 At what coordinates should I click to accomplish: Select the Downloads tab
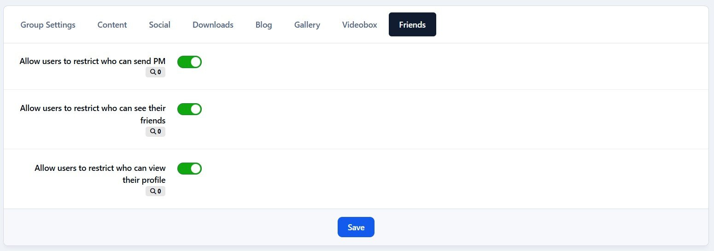pyautogui.click(x=213, y=25)
